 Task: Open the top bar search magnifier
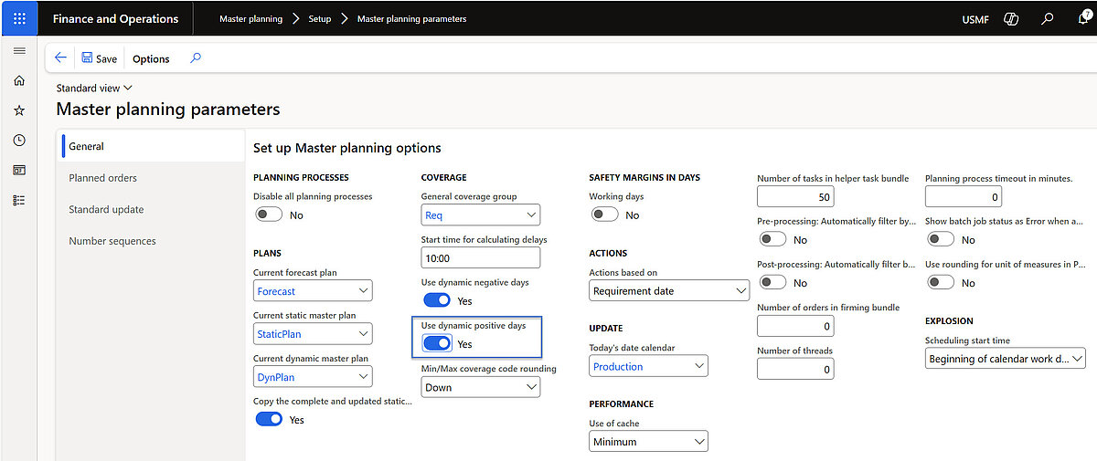pos(1048,18)
